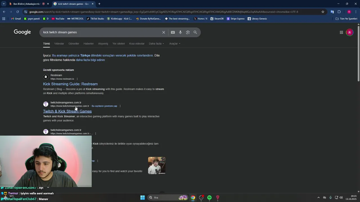This screenshot has width=360, height=202.
Task: Open the Chrome three-dot menu
Action: click(x=356, y=12)
